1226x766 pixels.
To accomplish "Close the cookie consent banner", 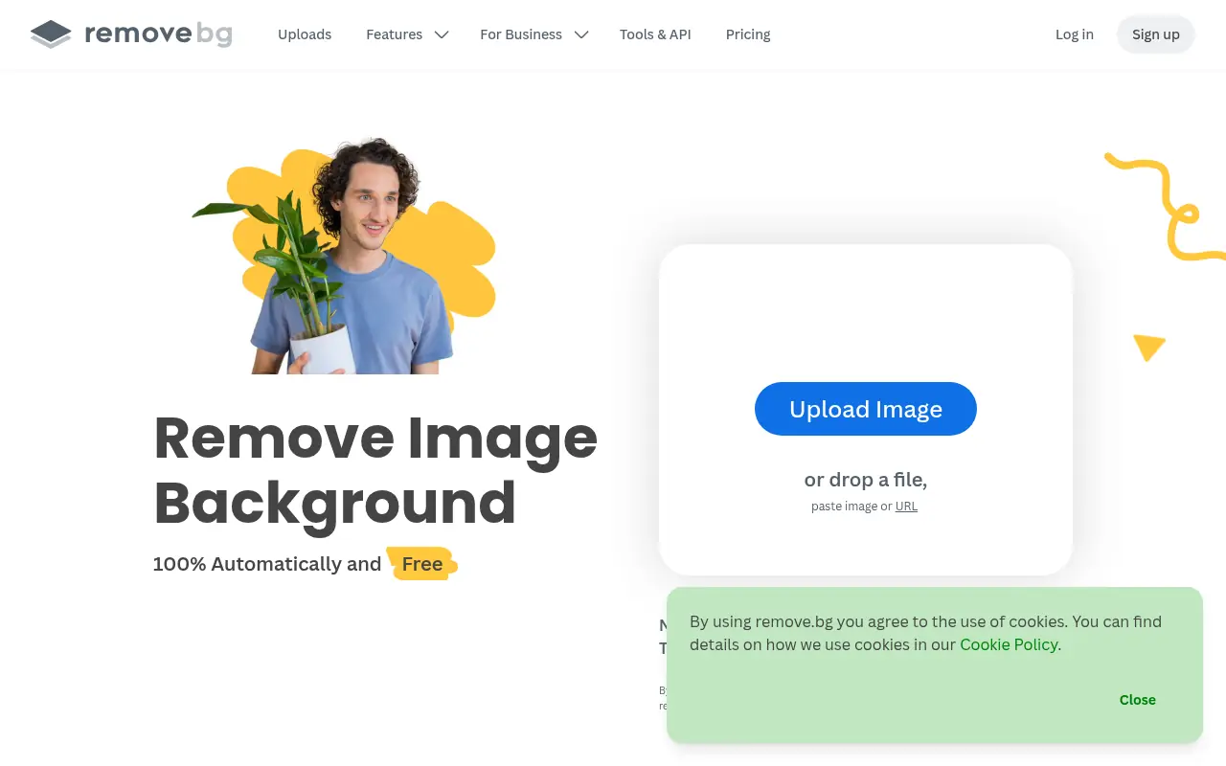I will pos(1137,700).
